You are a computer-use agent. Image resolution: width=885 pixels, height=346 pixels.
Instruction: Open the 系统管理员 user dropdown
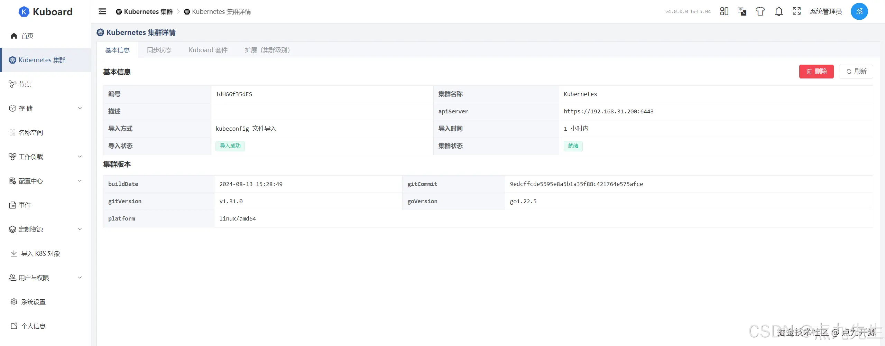tap(826, 11)
